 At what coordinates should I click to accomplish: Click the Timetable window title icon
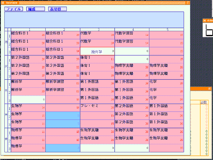click(2, 2)
